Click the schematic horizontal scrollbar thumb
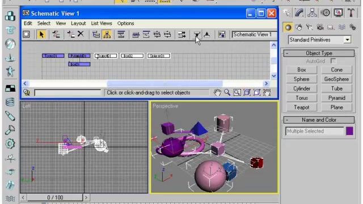This screenshot has height=204, width=363. pyautogui.click(x=164, y=83)
